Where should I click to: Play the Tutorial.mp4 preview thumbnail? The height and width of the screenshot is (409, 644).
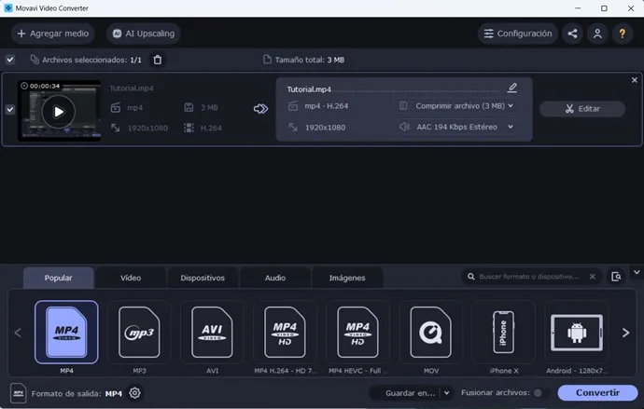pos(58,112)
